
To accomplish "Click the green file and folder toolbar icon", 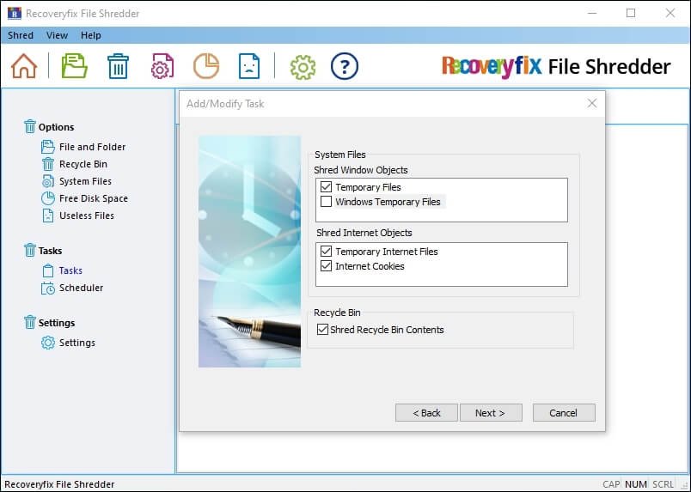I will pos(75,66).
